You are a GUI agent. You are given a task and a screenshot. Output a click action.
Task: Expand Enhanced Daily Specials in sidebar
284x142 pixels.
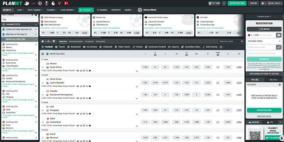tap(36, 29)
